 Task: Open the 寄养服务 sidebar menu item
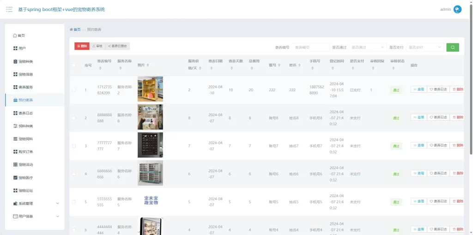pyautogui.click(x=25, y=87)
